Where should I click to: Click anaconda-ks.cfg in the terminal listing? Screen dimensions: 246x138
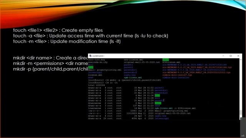98,62
